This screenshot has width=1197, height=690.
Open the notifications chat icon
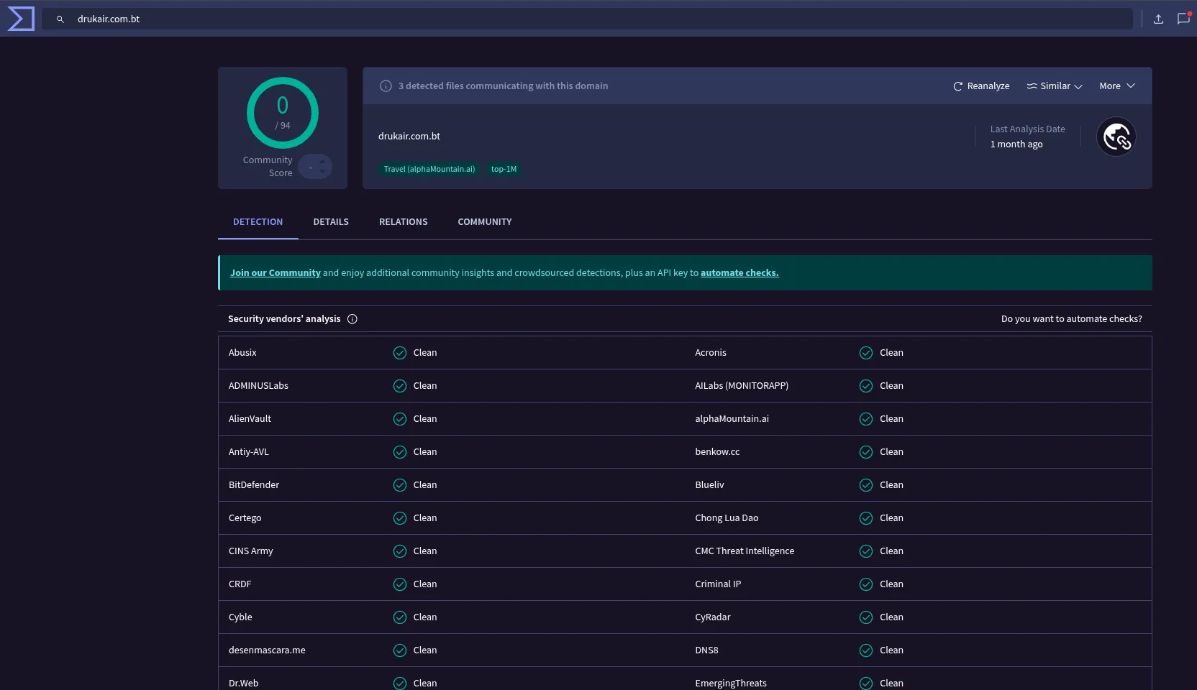pyautogui.click(x=1183, y=19)
